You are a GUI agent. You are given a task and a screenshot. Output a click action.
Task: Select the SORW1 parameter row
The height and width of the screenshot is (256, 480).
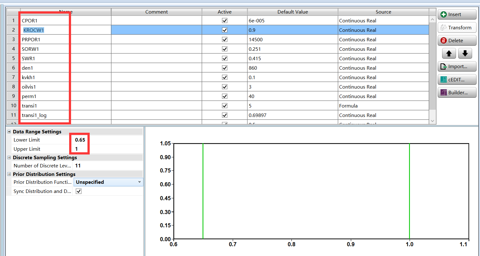[x=30, y=49]
